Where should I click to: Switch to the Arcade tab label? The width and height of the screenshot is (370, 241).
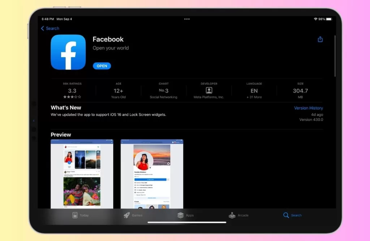click(243, 215)
